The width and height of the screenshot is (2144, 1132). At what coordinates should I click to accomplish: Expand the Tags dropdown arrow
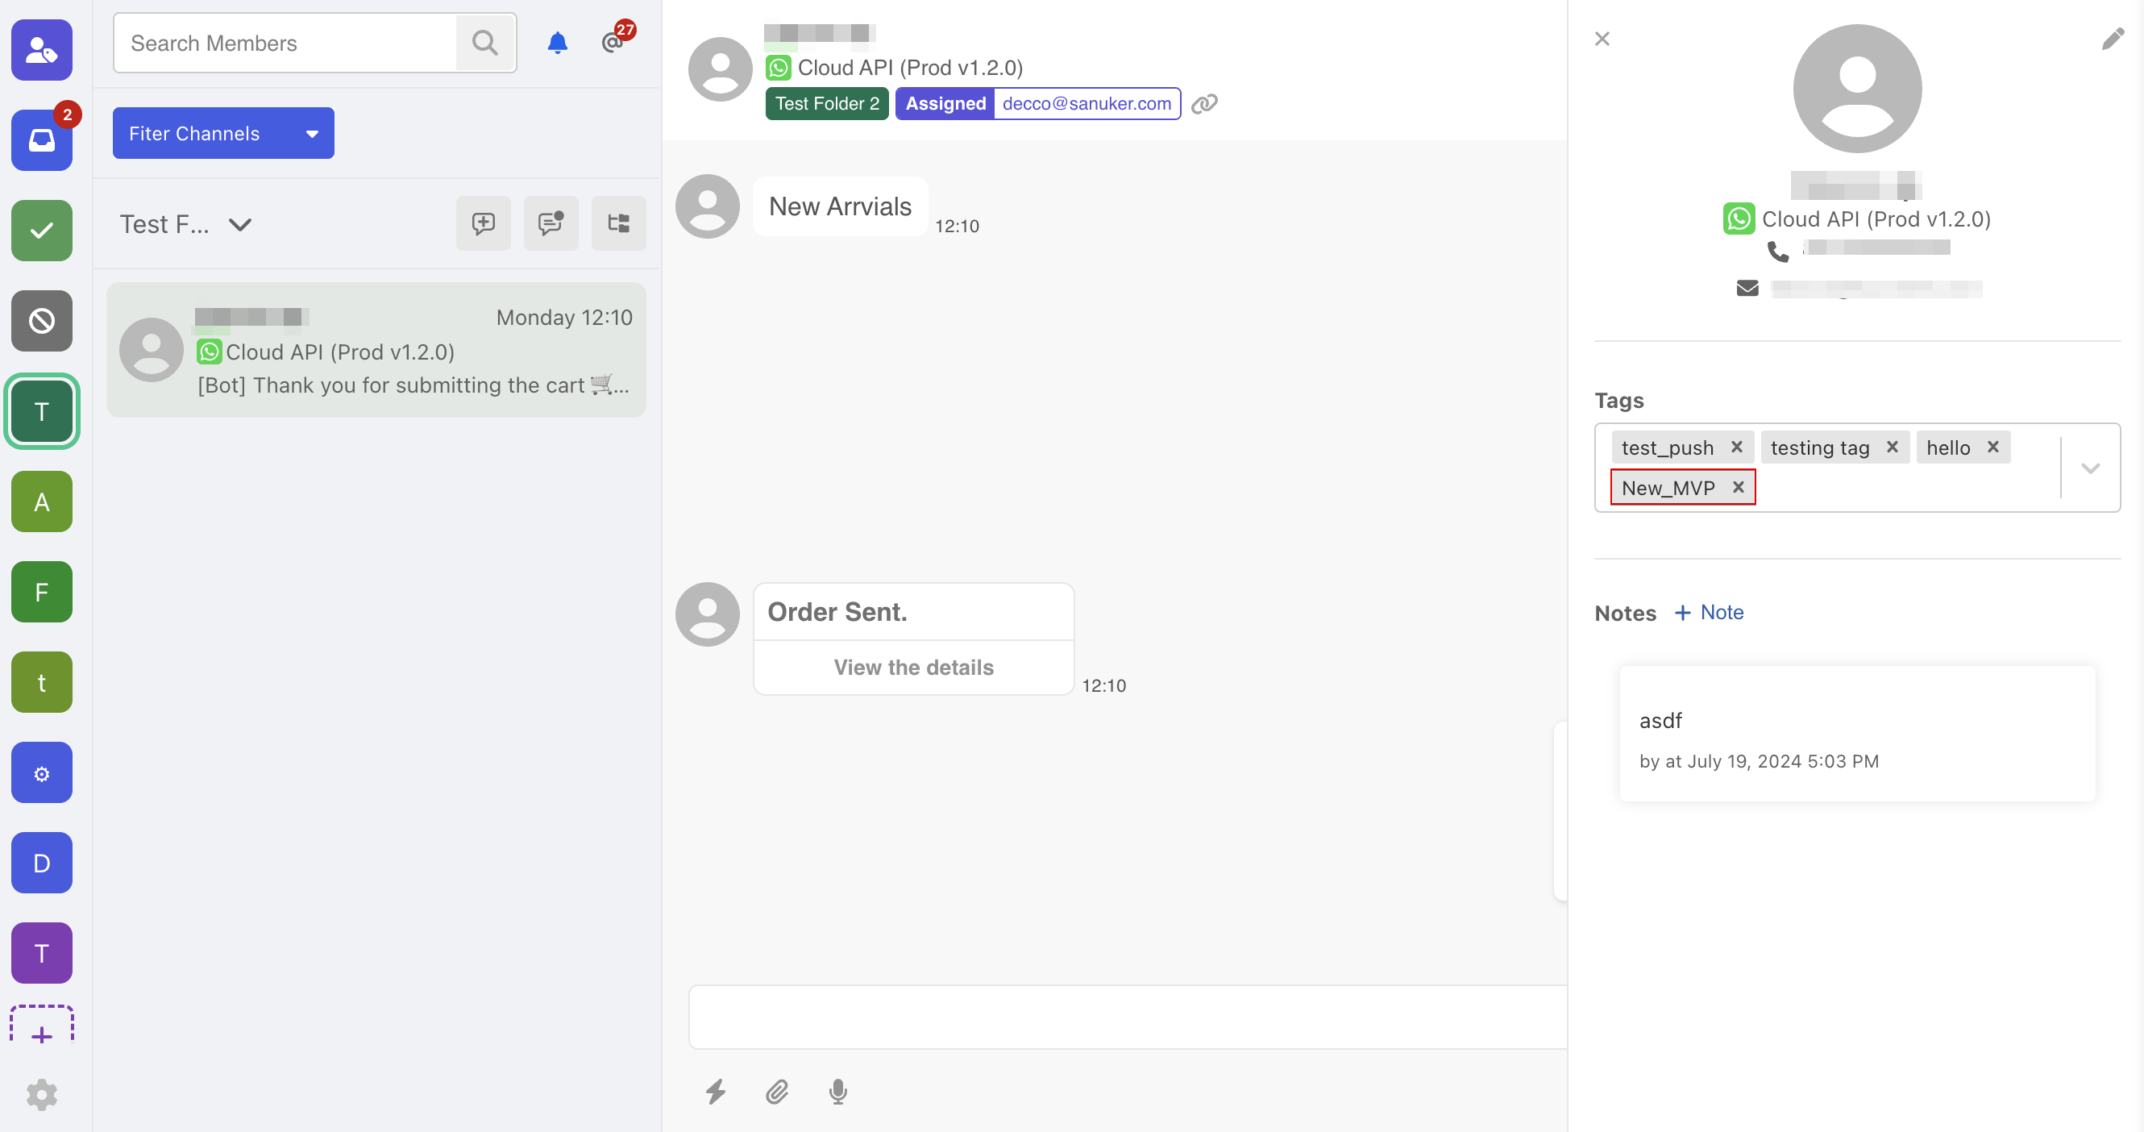(x=2090, y=468)
